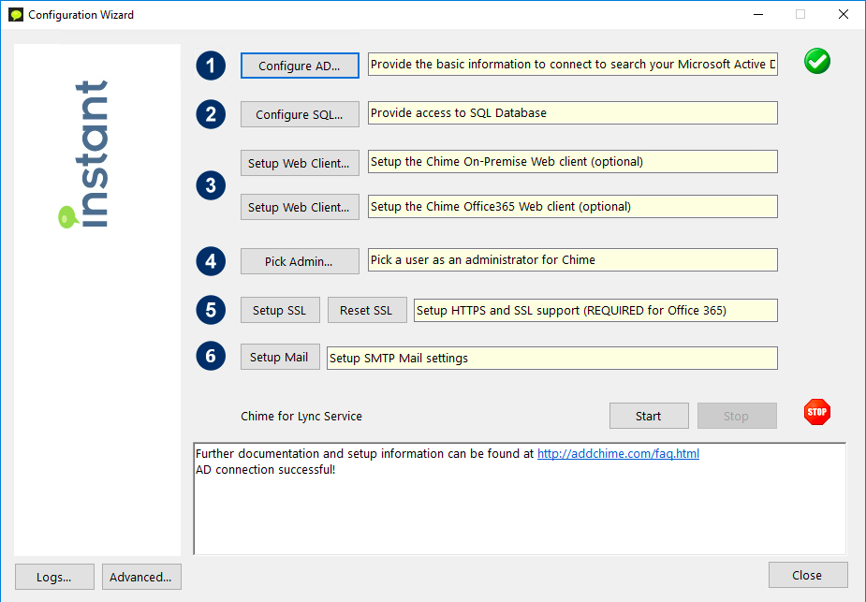Click the 'Further documentation and setup information' text
866x602 pixels.
point(364,453)
